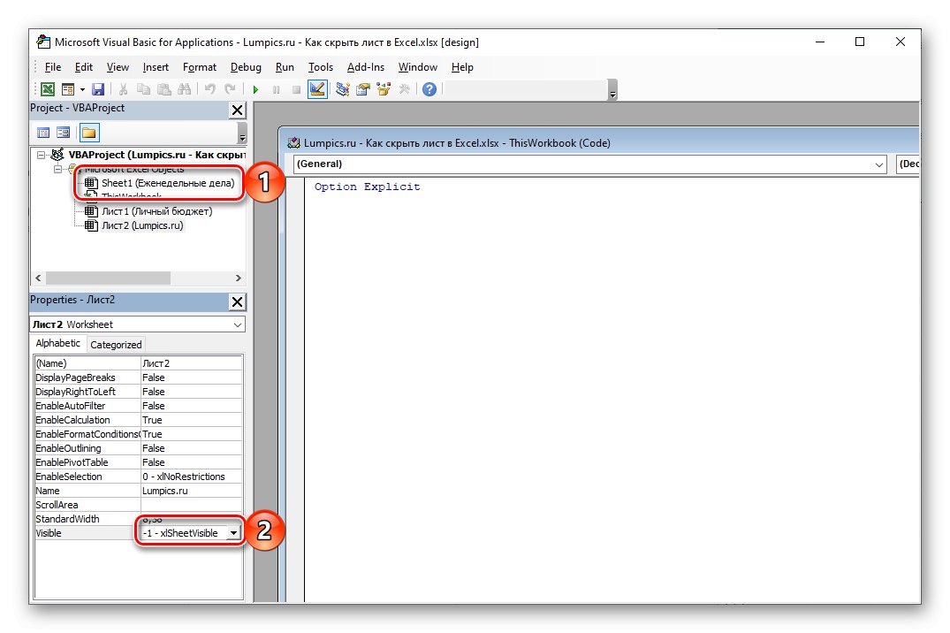950x633 pixels.
Task: Click the Save toolbar icon
Action: (97, 89)
